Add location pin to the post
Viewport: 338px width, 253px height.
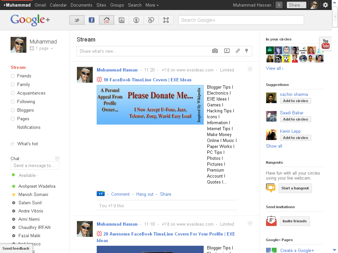point(247,51)
